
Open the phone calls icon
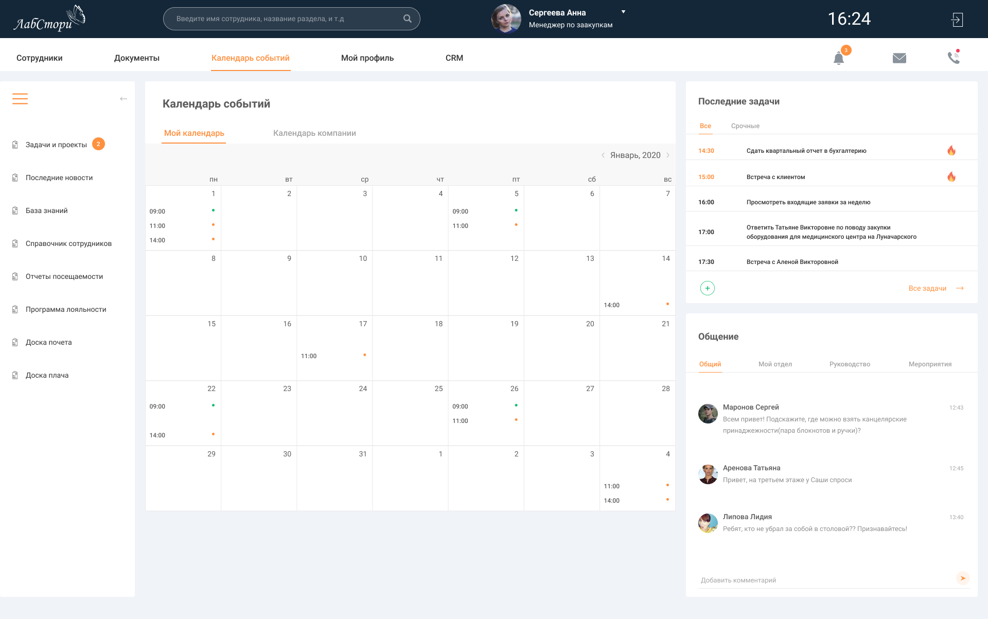pos(954,58)
